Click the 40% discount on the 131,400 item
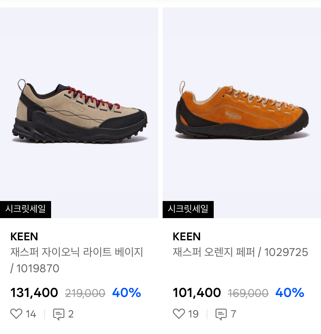Image resolution: width=321 pixels, height=334 pixels. tap(126, 293)
